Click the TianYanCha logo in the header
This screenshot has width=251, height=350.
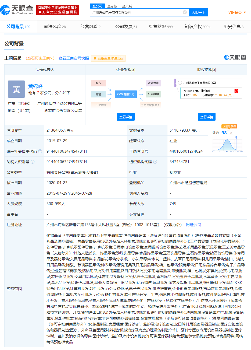(17, 10)
